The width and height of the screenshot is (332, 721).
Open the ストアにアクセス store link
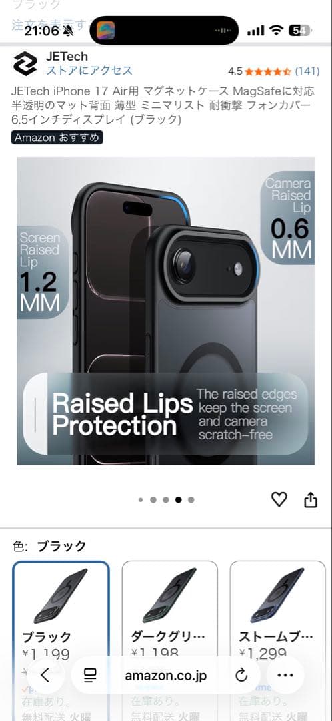pos(89,70)
